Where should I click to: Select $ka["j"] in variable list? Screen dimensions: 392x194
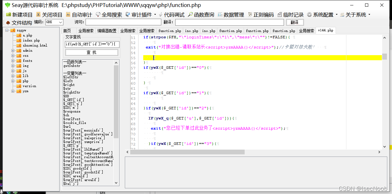71,184
